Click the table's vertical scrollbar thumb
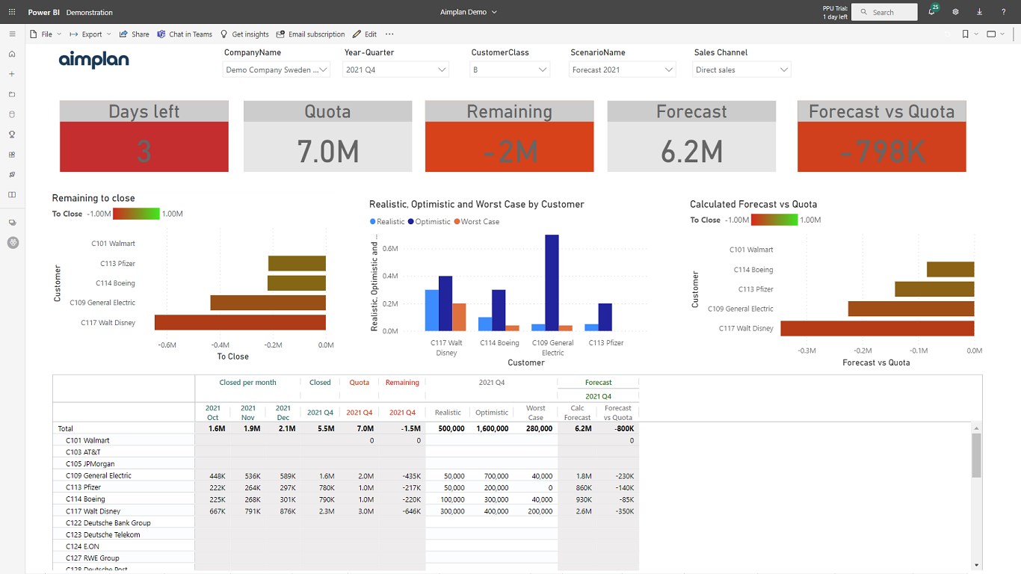 tap(976, 454)
